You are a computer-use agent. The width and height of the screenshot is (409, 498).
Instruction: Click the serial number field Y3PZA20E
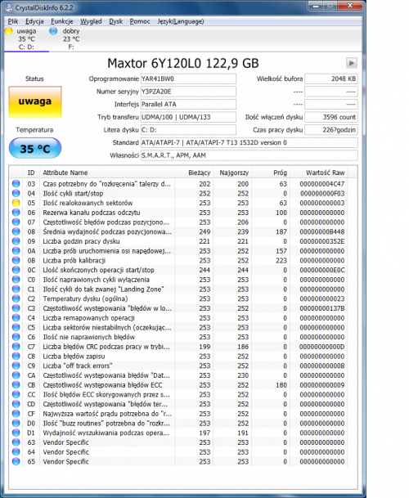(188, 92)
